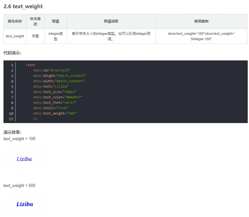Click the 'text_weight' cell in table row
The width and height of the screenshot is (249, 217).
tap(15, 36)
